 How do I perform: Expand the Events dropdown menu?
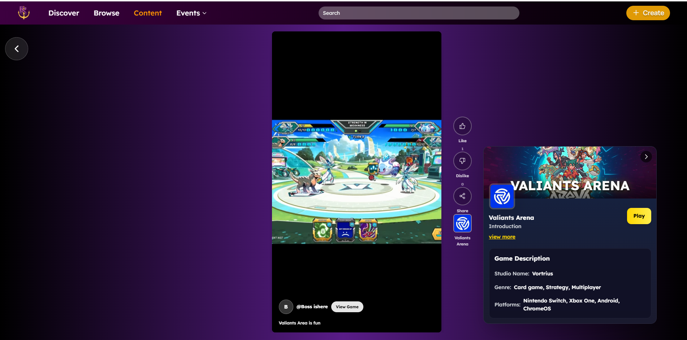coord(191,13)
